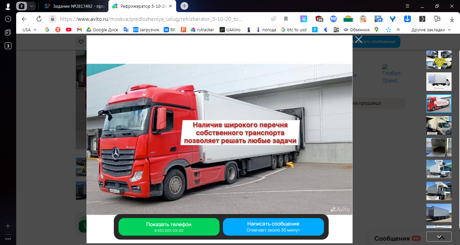Open the Обмінник bookmark
Viewport: 460px width, 245px height.
point(357,30)
